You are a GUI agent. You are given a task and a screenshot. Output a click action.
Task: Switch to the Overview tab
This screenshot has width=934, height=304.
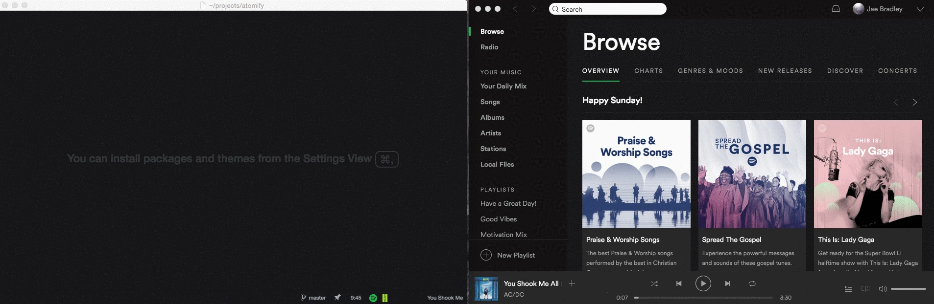(600, 71)
